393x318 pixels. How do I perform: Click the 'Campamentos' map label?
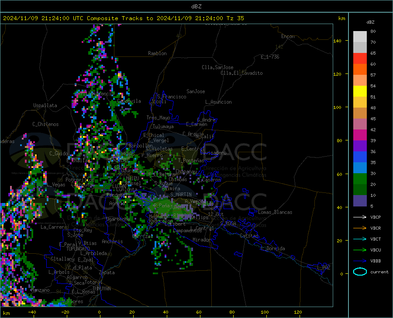tap(187, 231)
